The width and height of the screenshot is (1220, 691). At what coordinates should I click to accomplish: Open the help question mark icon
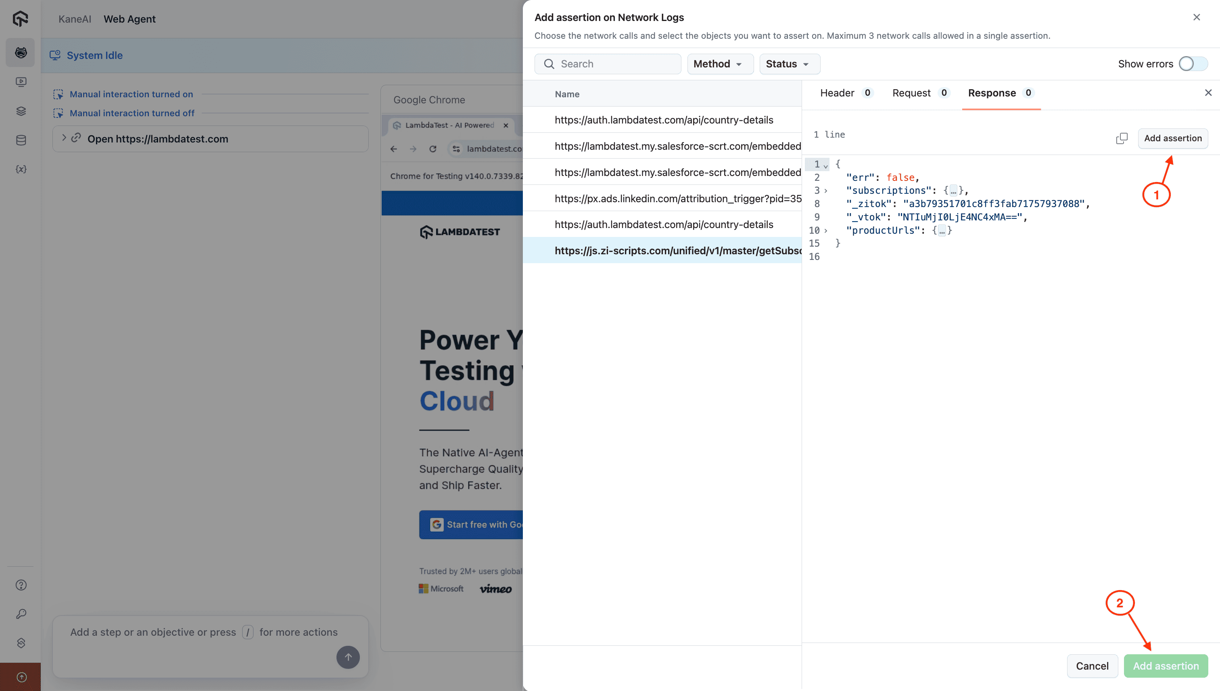[21, 585]
